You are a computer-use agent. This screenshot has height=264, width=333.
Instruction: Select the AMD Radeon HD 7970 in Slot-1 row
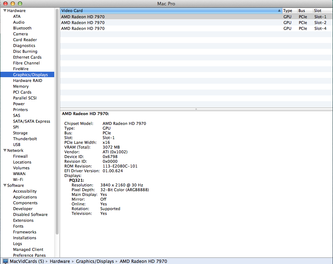pyautogui.click(x=197, y=17)
